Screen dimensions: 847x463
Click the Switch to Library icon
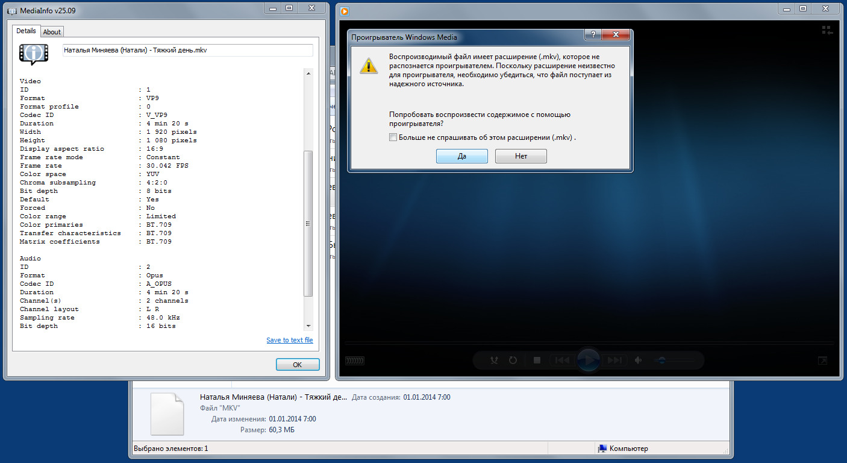tap(827, 30)
